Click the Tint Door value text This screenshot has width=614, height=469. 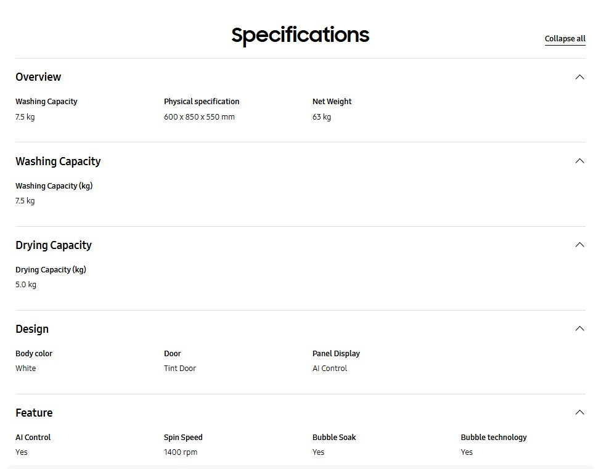(180, 369)
